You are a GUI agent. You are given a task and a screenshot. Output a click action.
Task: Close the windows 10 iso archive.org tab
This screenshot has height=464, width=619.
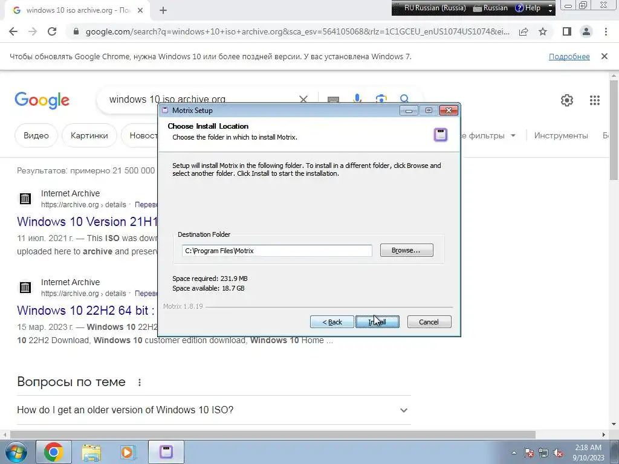(x=140, y=11)
